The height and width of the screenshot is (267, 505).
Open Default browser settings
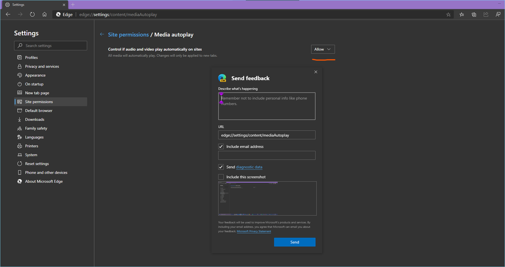(51, 111)
